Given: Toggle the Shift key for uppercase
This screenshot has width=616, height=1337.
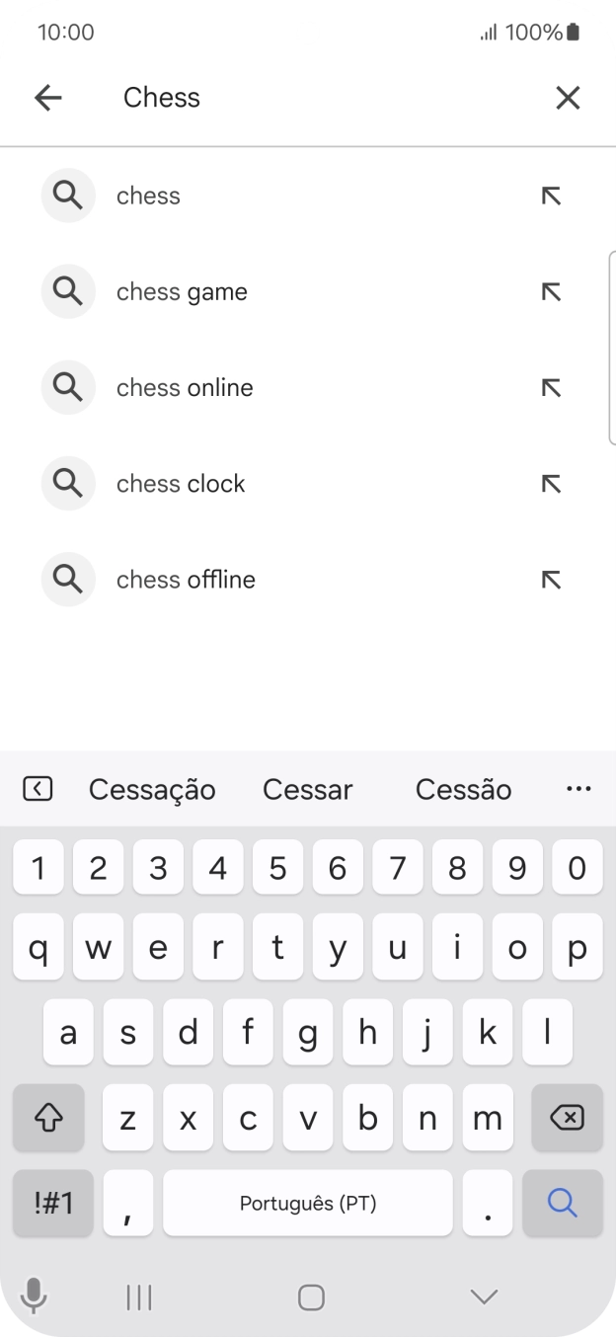Looking at the screenshot, I should coord(48,1117).
